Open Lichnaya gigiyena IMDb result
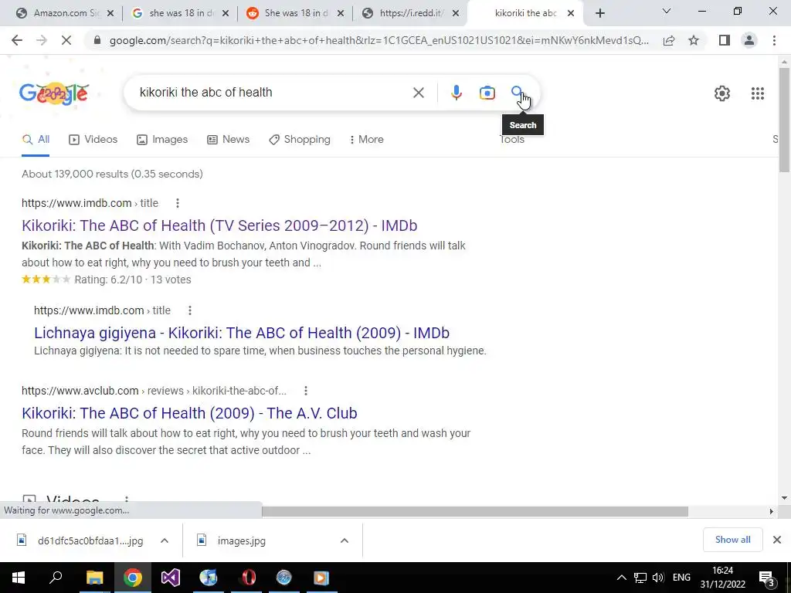This screenshot has height=593, width=791. click(x=242, y=333)
